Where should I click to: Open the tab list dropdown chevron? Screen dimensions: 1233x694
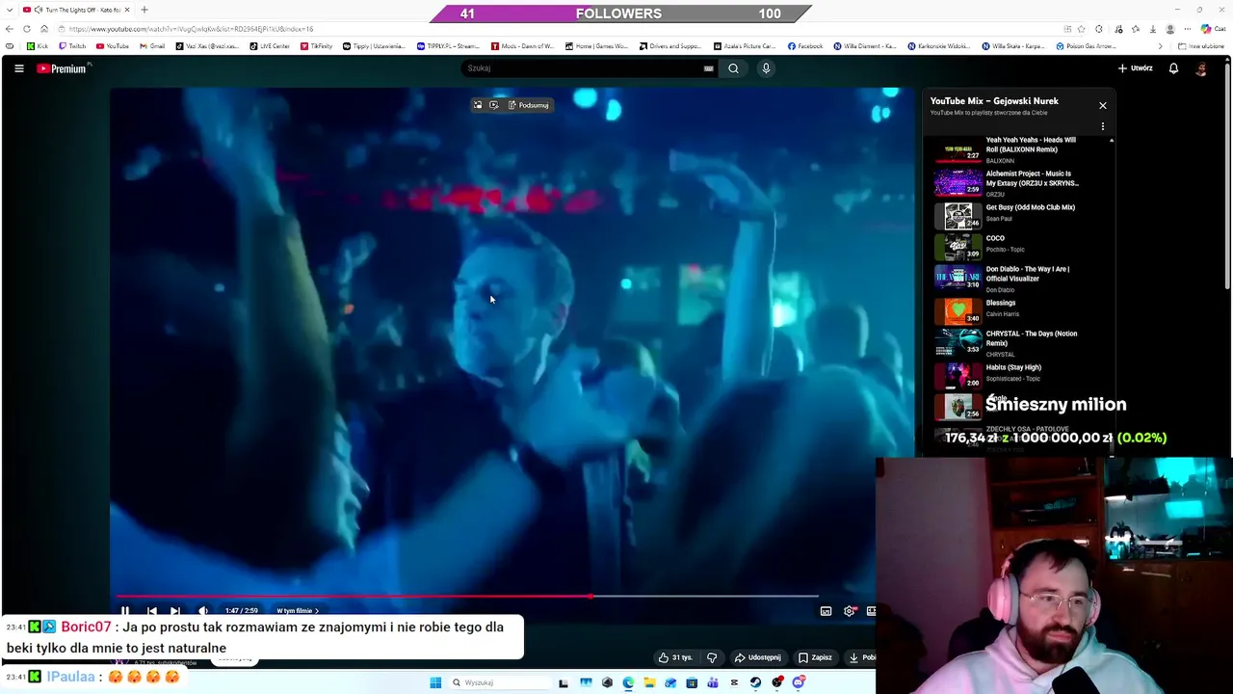9,10
